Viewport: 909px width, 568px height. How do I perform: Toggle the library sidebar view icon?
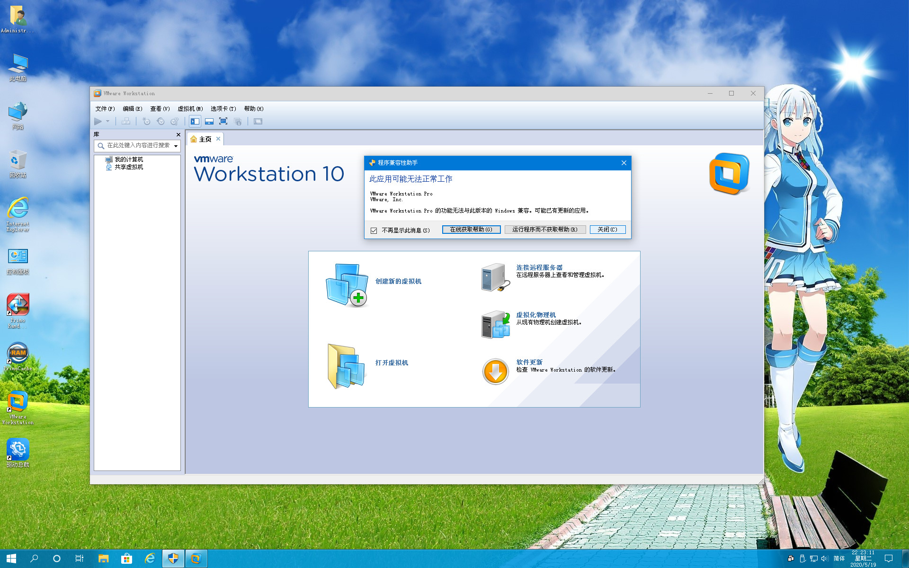(x=195, y=122)
